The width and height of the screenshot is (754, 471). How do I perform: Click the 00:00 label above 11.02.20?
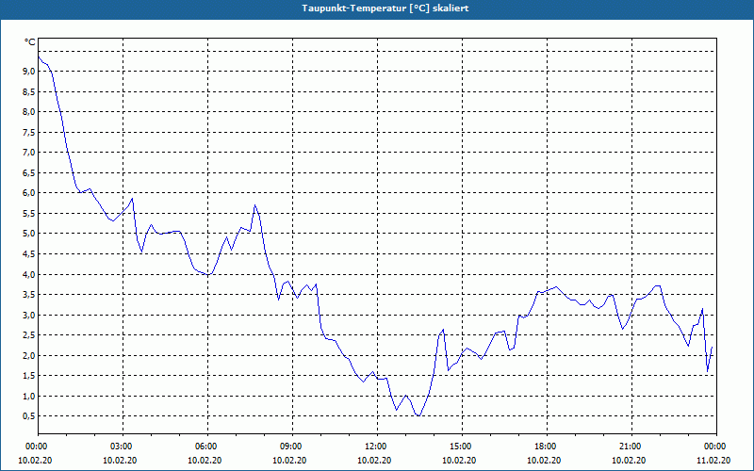coord(716,447)
